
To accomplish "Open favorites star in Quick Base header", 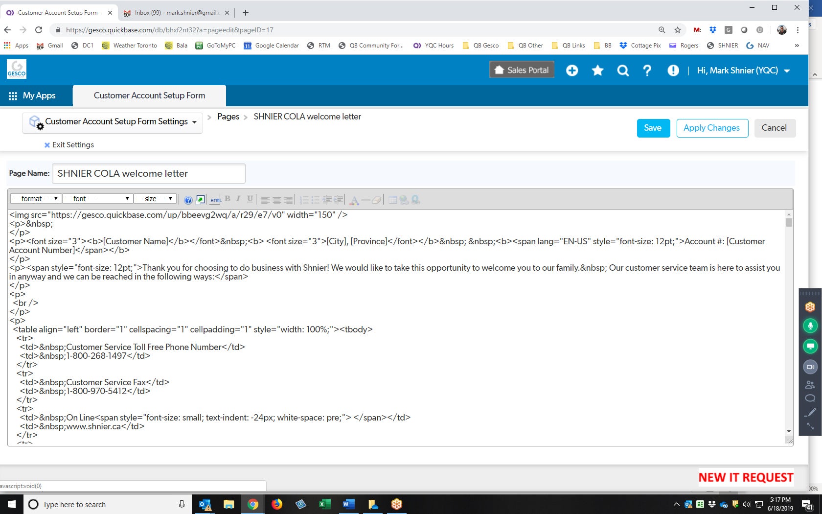I will (x=597, y=70).
